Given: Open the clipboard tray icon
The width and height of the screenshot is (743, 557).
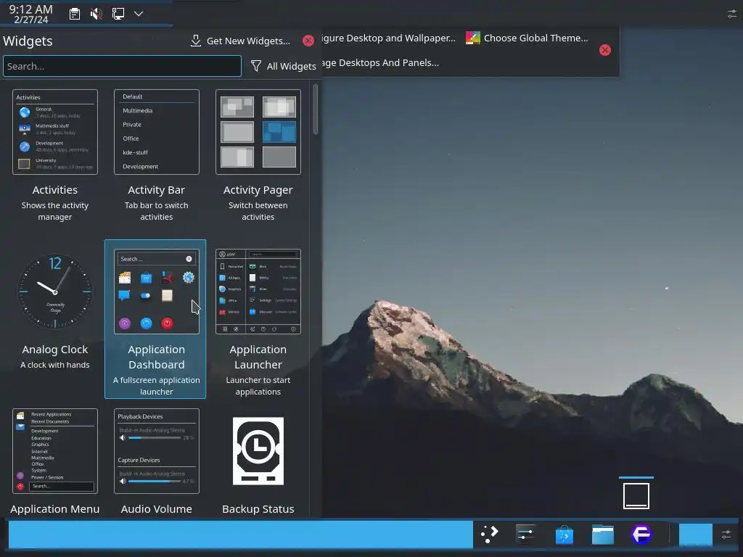Looking at the screenshot, I should point(75,14).
